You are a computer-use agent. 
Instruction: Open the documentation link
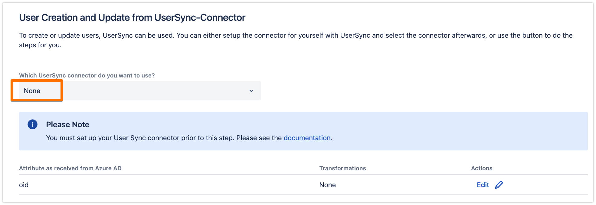point(307,138)
